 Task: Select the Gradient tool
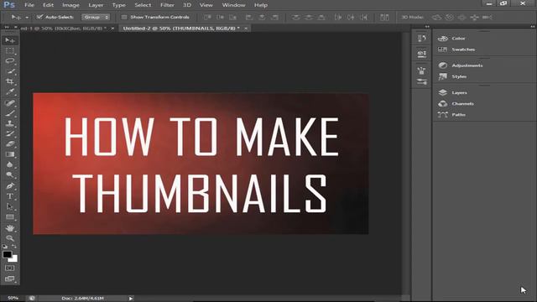pos(10,154)
